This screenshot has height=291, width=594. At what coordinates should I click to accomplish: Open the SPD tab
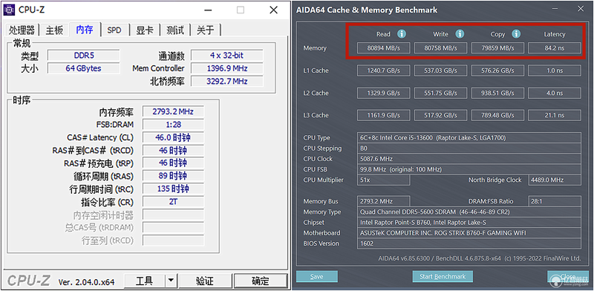click(x=114, y=30)
